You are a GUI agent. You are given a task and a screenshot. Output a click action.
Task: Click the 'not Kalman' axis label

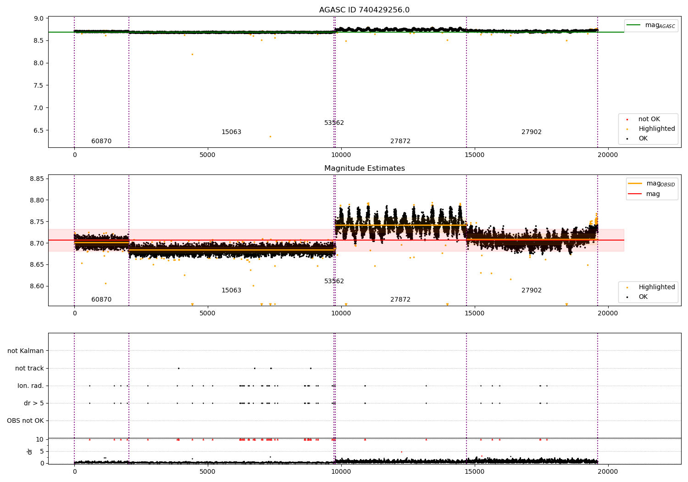click(26, 351)
